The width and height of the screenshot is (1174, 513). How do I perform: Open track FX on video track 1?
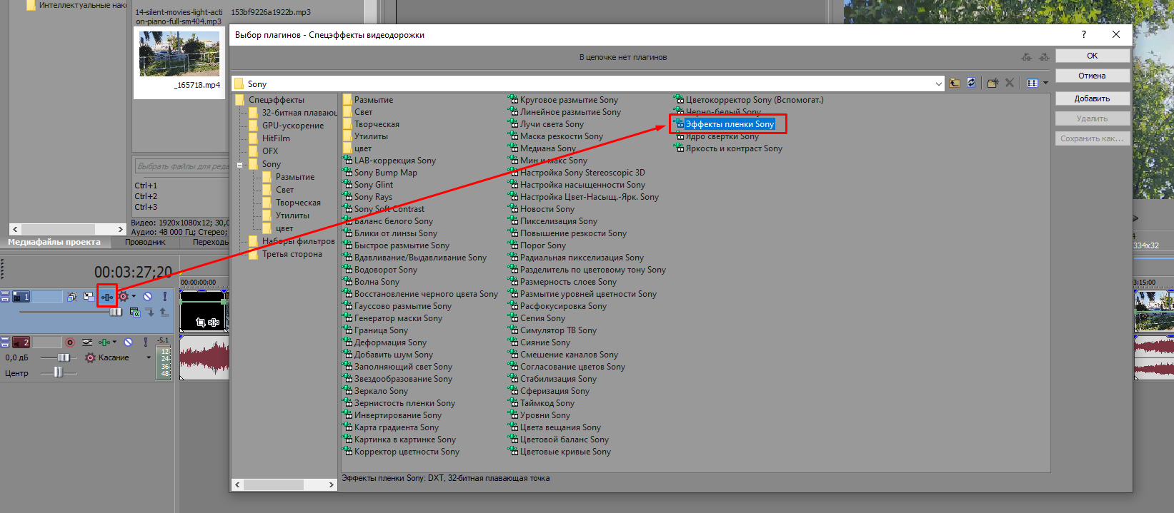(107, 297)
